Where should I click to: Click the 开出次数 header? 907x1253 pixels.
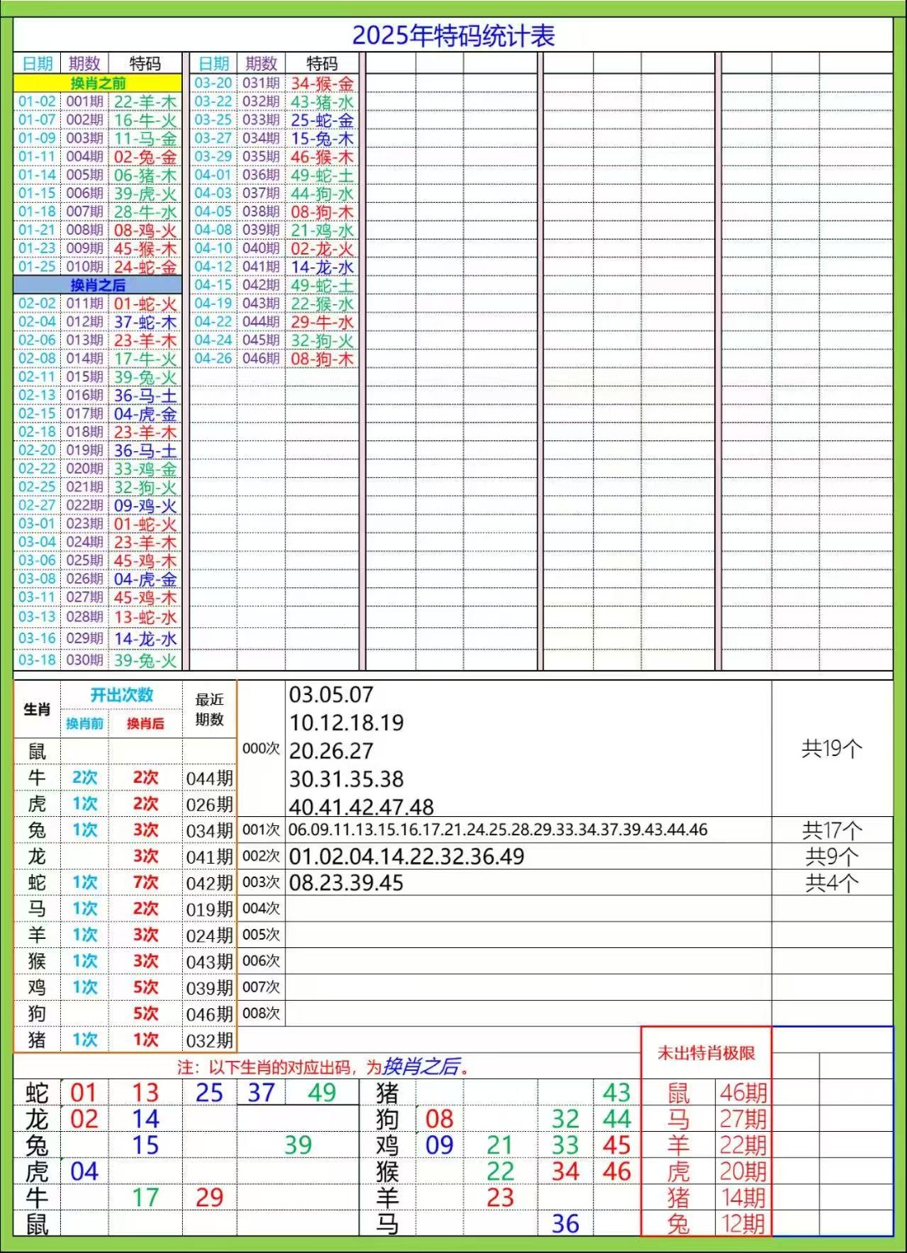click(124, 693)
